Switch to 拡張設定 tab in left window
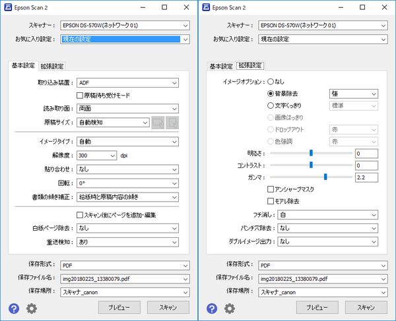Viewport: 396px width, 321px height. pos(52,67)
